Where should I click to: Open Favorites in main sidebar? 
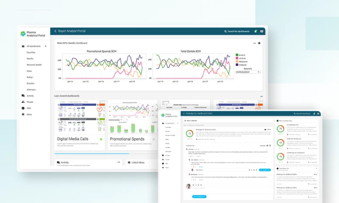[31, 52]
